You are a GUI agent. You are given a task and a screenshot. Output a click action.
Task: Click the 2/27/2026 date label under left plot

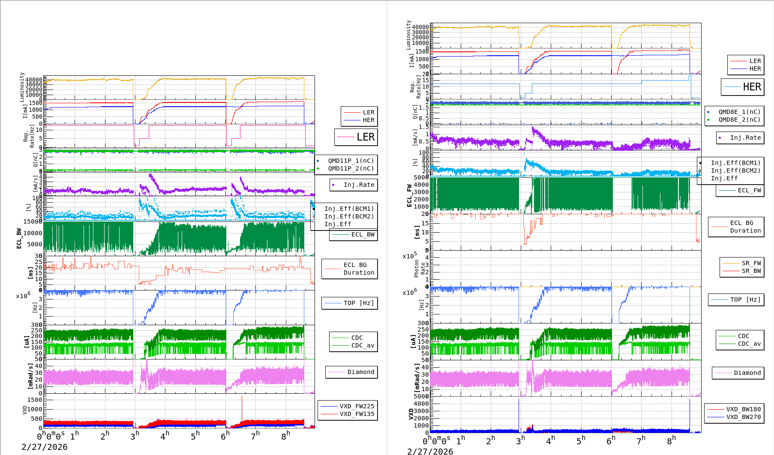coord(45,447)
